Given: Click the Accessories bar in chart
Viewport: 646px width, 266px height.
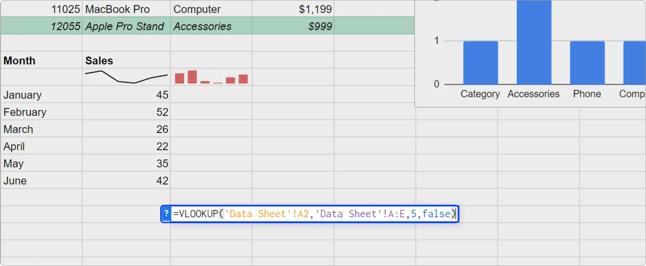Looking at the screenshot, I should pos(534,42).
